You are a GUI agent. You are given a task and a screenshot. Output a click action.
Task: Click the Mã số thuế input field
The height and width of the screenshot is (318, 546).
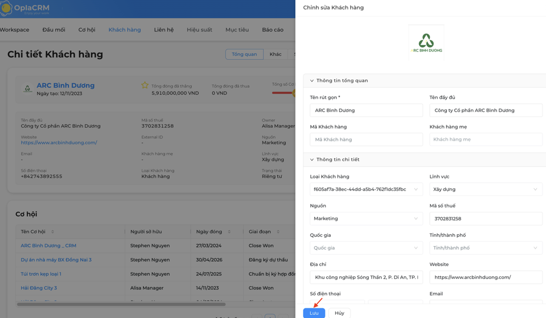click(486, 219)
